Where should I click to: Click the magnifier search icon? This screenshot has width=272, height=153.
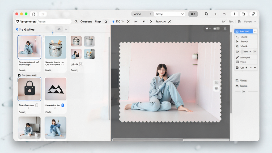76,22
